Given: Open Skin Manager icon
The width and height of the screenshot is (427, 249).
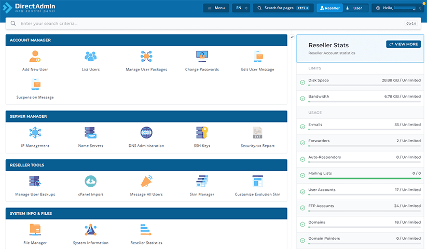Looking at the screenshot, I should [202, 181].
